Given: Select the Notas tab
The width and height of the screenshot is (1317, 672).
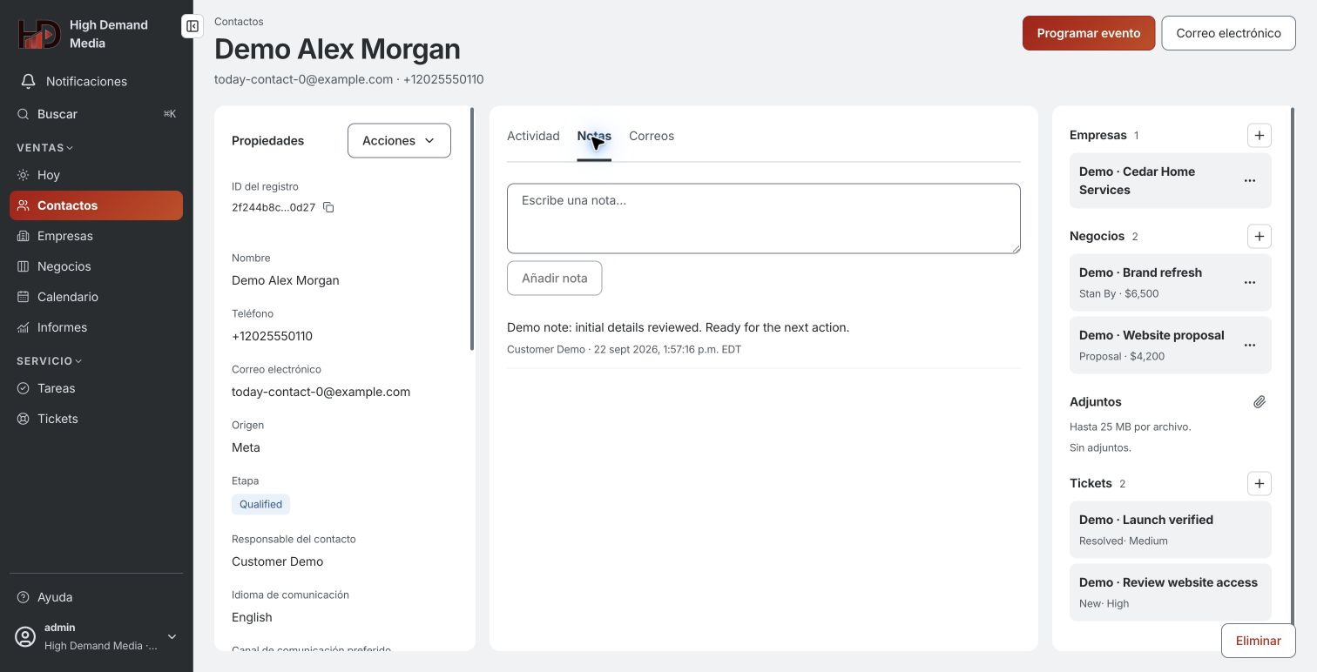Looking at the screenshot, I should pos(594,136).
